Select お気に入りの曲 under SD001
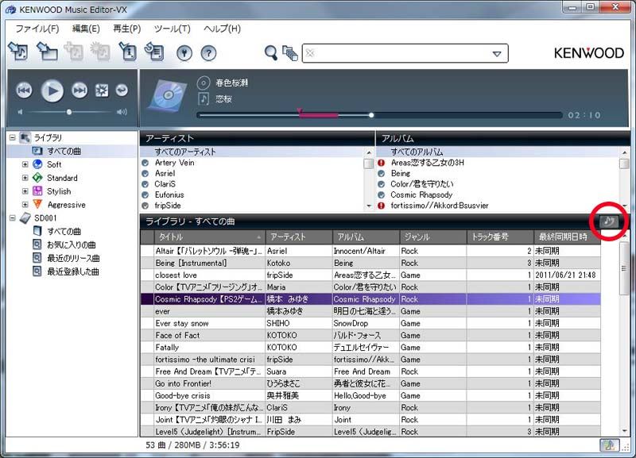 (x=71, y=245)
